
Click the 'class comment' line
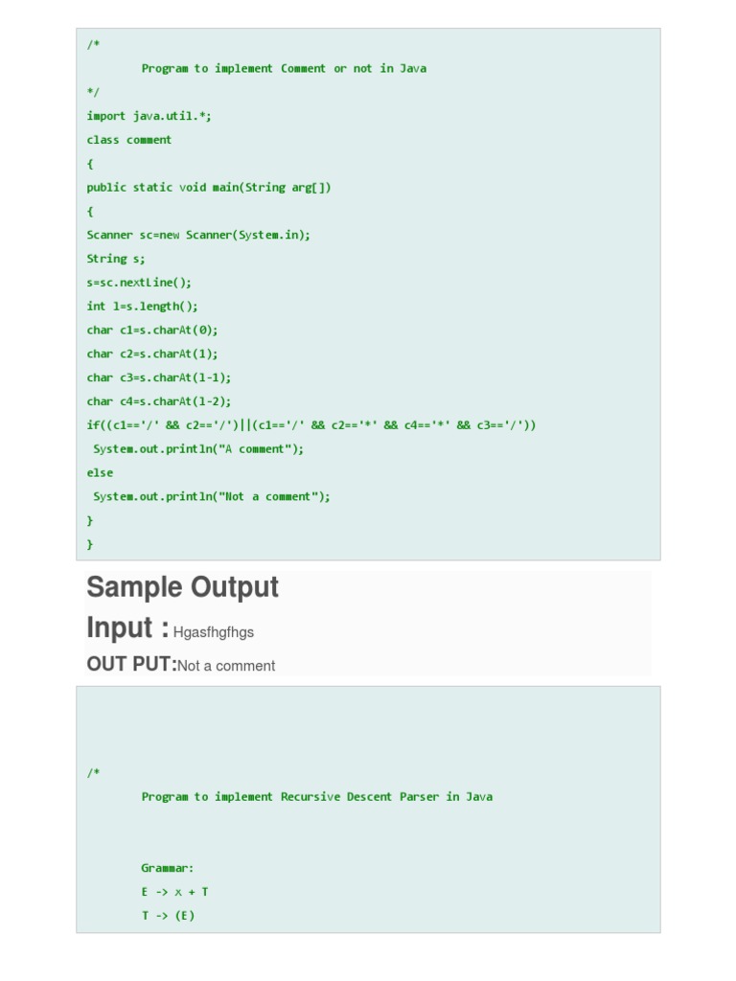(x=129, y=140)
